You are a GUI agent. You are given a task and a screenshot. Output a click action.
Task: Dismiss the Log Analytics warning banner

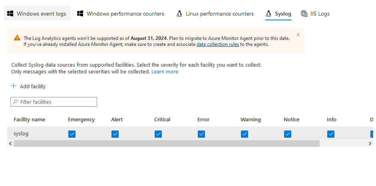(x=298, y=35)
